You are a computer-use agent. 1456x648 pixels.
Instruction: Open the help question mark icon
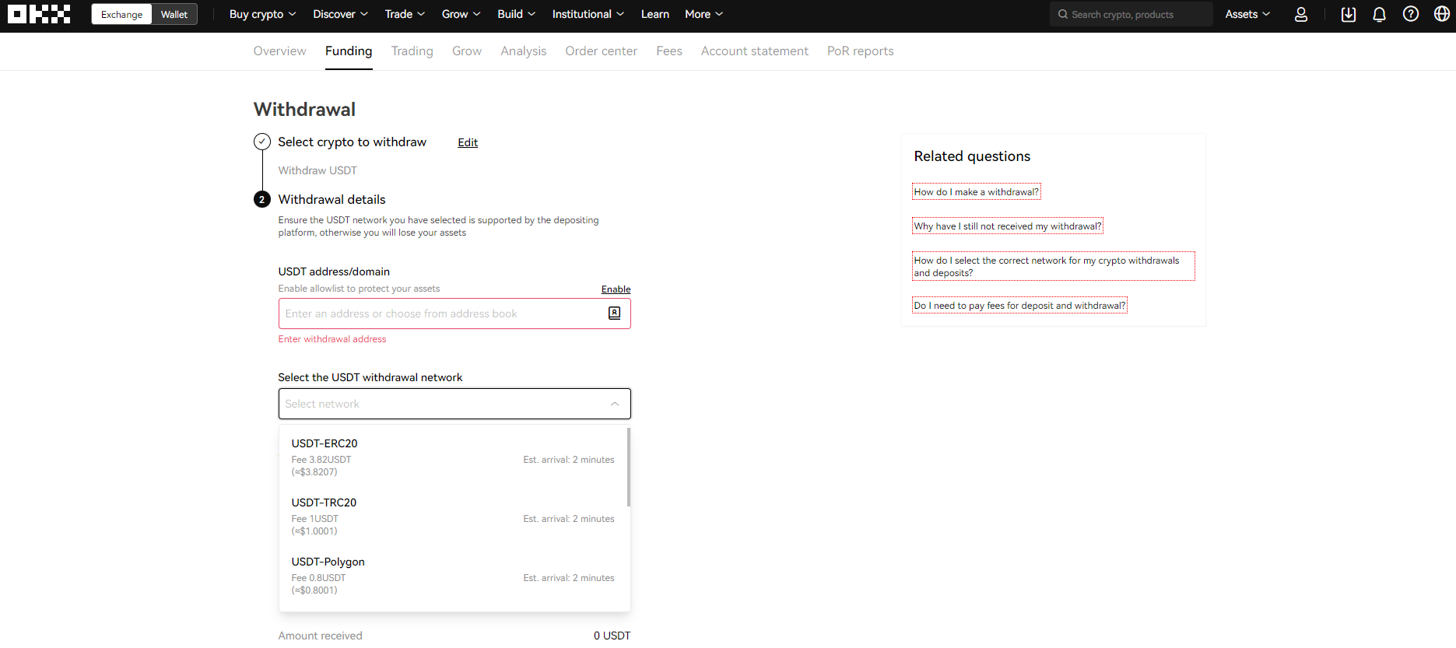pyautogui.click(x=1411, y=14)
